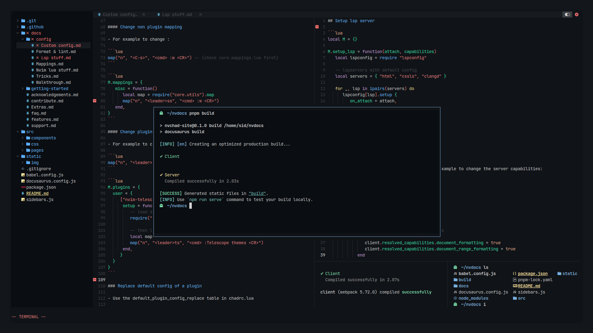The image size is (593, 333).
Task: Collapse the docs folder chevron
Action: (18, 33)
